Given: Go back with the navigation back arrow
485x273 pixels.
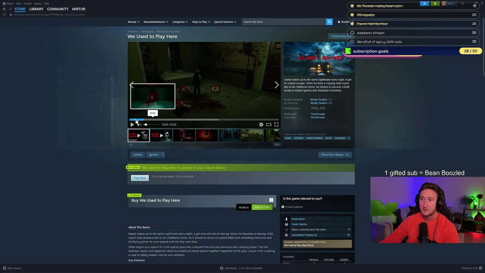Looking at the screenshot, I should click(4, 9).
